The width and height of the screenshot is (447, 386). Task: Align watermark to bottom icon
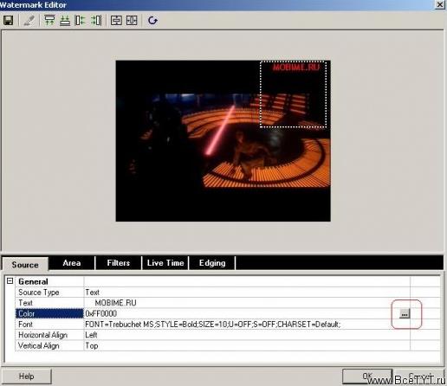click(x=65, y=21)
